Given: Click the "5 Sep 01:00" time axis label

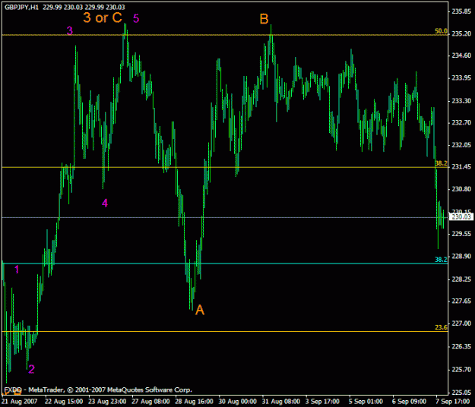Looking at the screenshot, I should coord(366,402).
